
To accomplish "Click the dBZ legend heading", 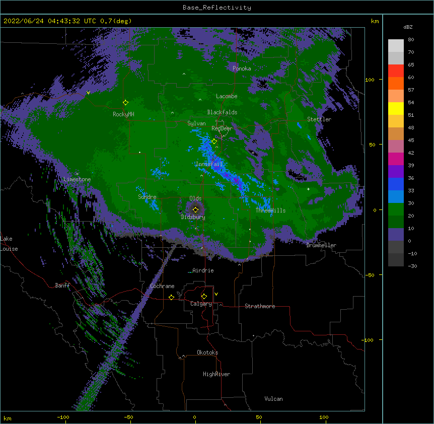I will pos(408,27).
